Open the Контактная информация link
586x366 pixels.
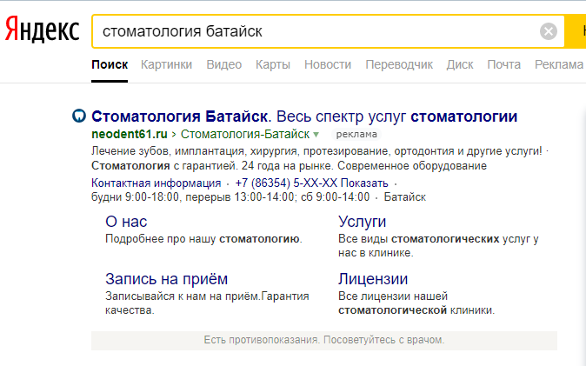156,183
